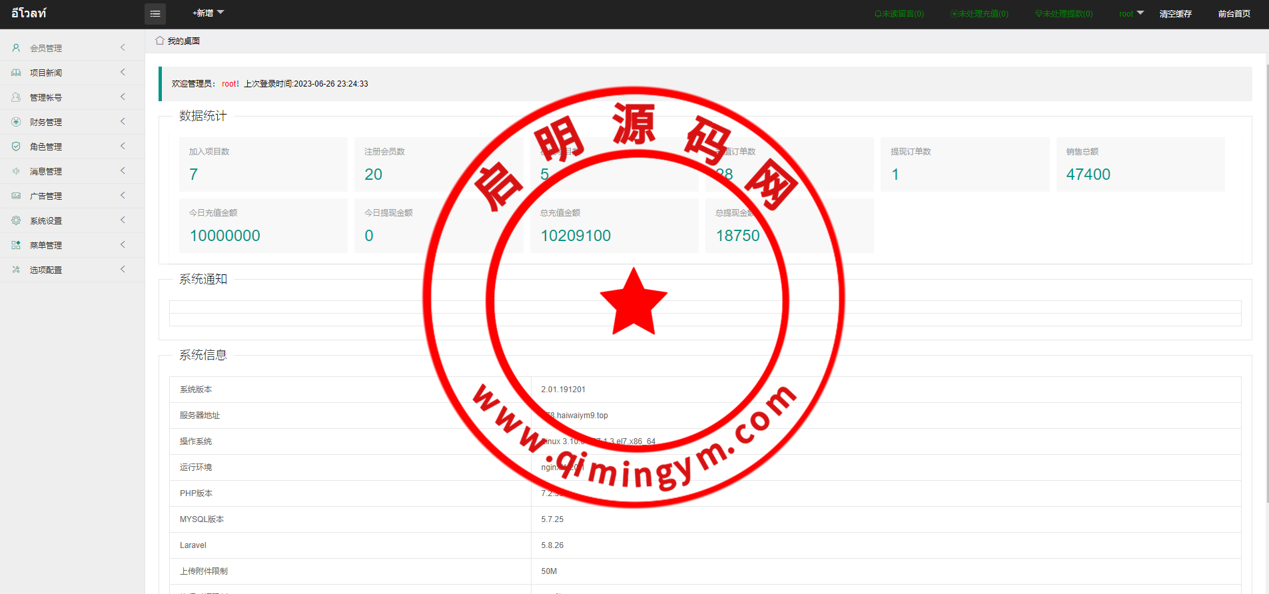This screenshot has height=594, width=1269.
Task: Click the 系统设置 gear icon
Action: pos(16,220)
